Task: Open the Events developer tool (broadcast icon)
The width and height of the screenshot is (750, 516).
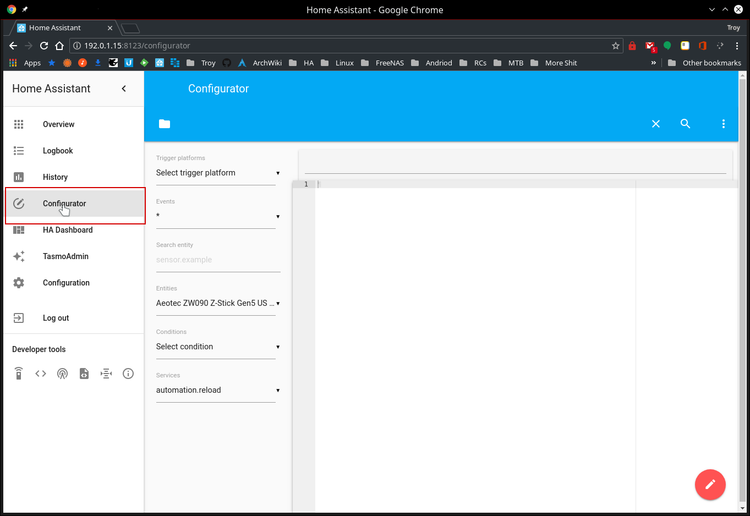Action: click(63, 374)
